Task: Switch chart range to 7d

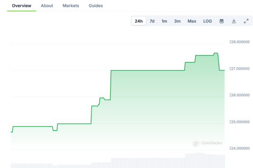Action: coord(152,21)
